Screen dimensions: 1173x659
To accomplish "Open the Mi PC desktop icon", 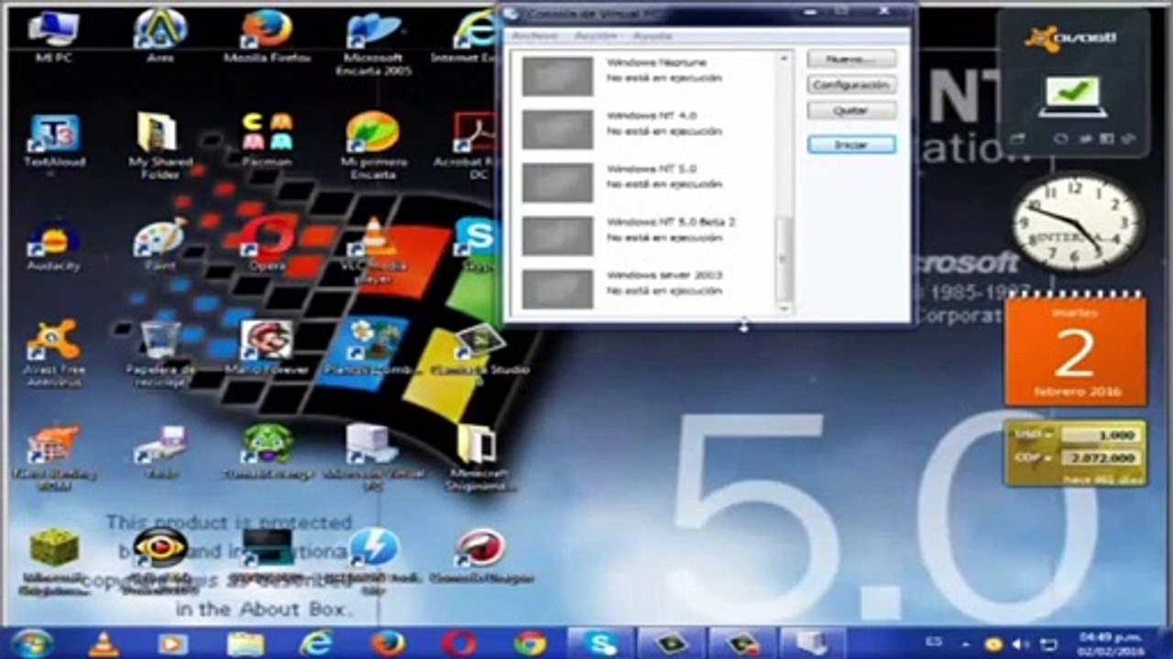I will (x=53, y=37).
